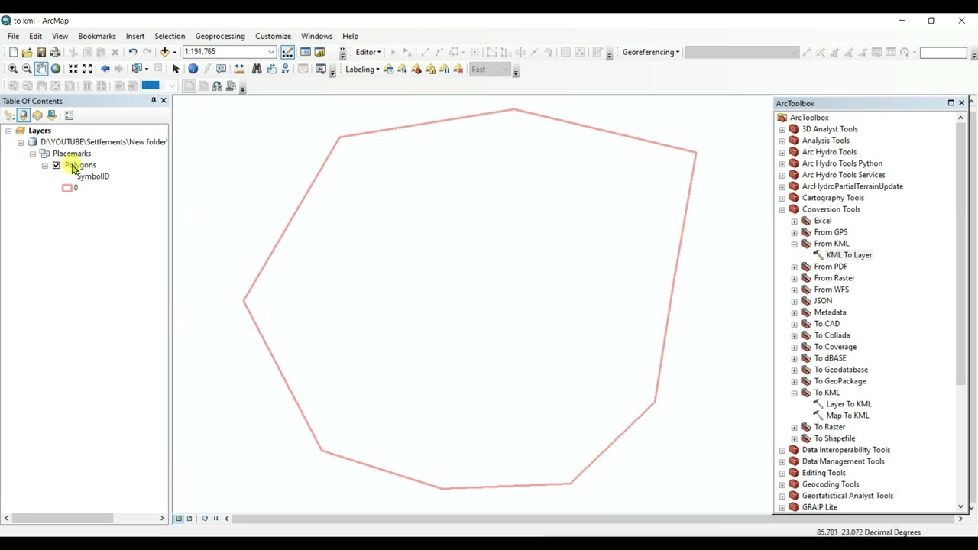
Task: Select To Shapefile toolset
Action: (x=834, y=438)
